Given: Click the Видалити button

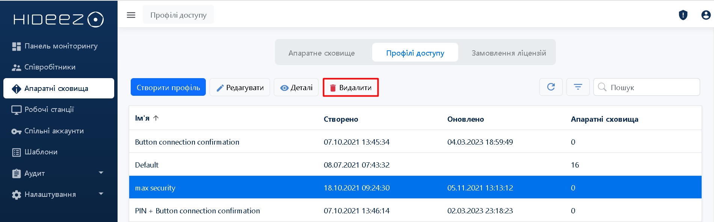Looking at the screenshot, I should [350, 88].
